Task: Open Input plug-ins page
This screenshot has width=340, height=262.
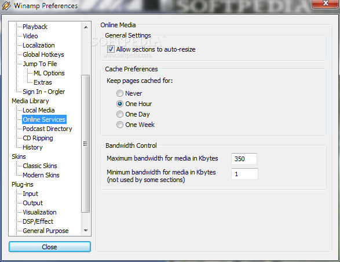Action: pos(30,194)
